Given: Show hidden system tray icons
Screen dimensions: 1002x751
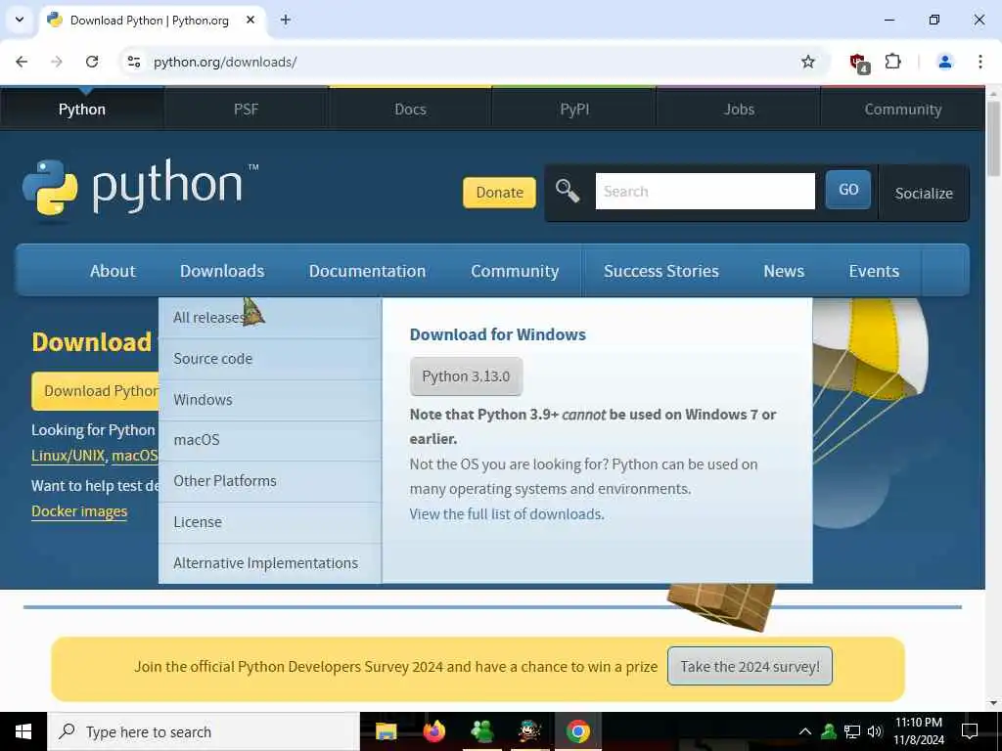Looking at the screenshot, I should tap(805, 731).
